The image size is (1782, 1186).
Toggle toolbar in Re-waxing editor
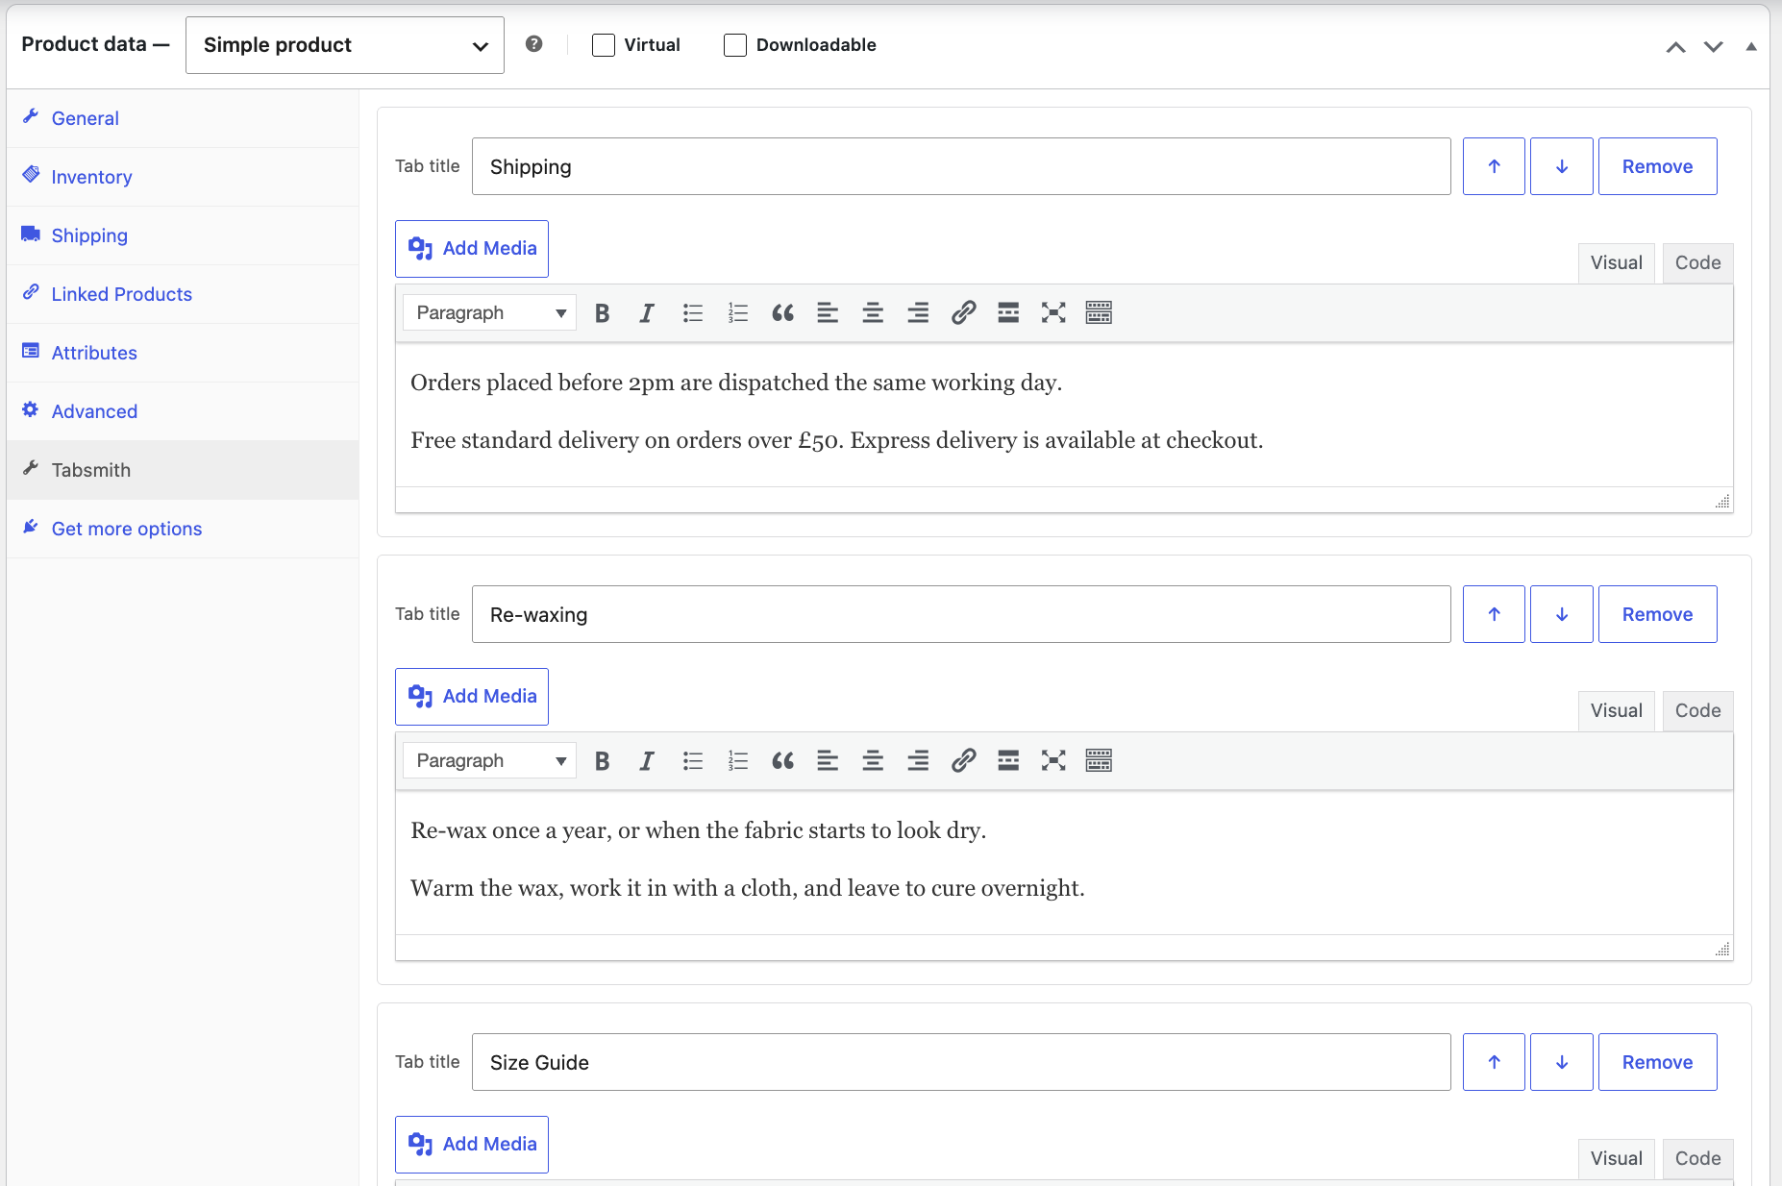click(1099, 761)
